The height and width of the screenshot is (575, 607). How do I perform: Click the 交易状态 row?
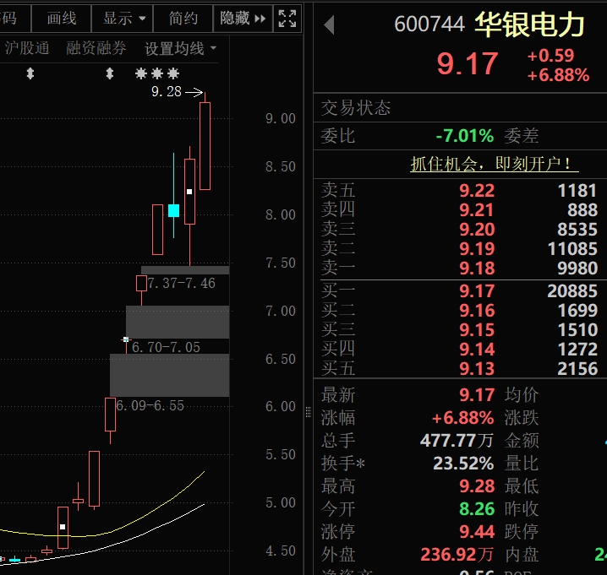[x=460, y=108]
